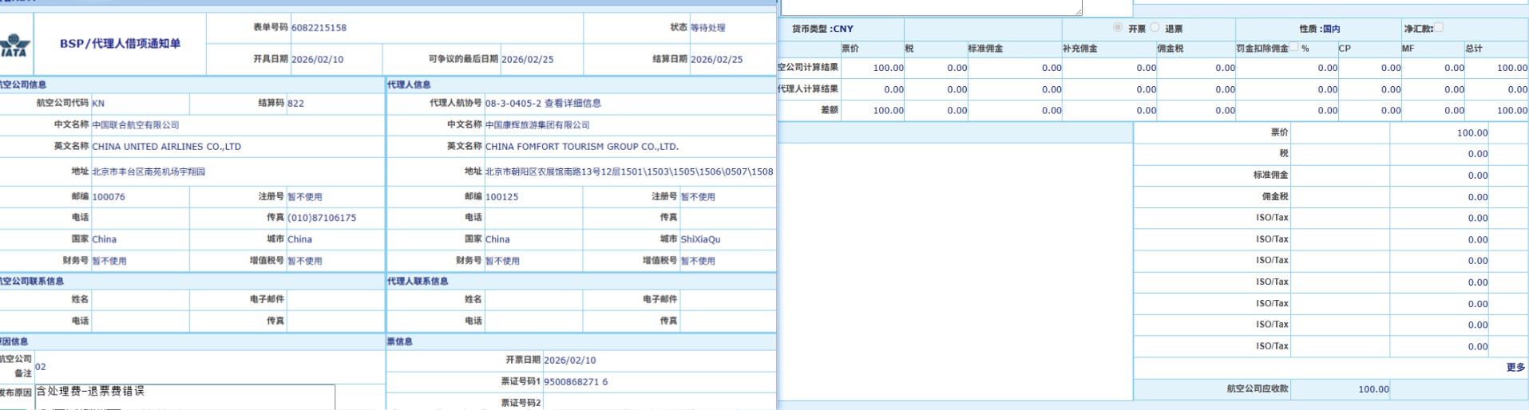Select the 开票 radio button
The image size is (1529, 410).
1118,27
